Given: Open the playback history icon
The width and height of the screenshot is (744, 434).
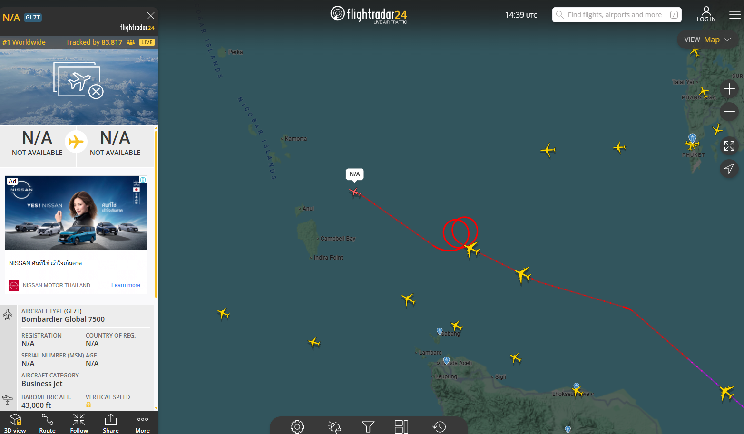Looking at the screenshot, I should click(439, 426).
